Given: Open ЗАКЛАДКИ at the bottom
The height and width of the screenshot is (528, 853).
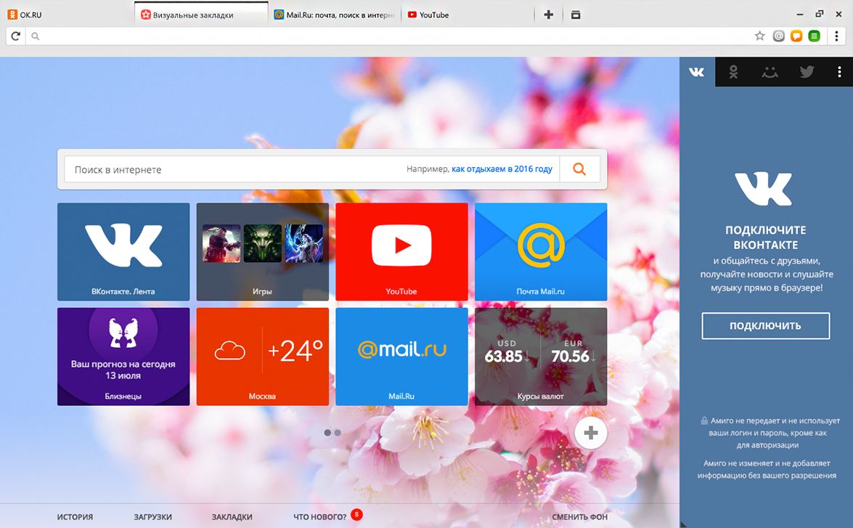Looking at the screenshot, I should click(x=232, y=517).
